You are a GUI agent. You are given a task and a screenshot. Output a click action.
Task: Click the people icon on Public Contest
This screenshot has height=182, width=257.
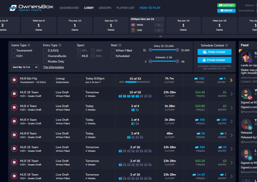(204, 52)
